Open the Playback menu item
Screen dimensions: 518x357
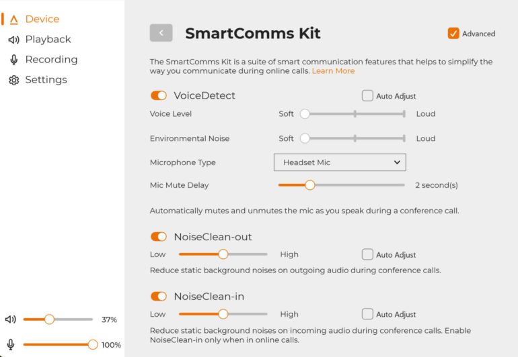(48, 40)
